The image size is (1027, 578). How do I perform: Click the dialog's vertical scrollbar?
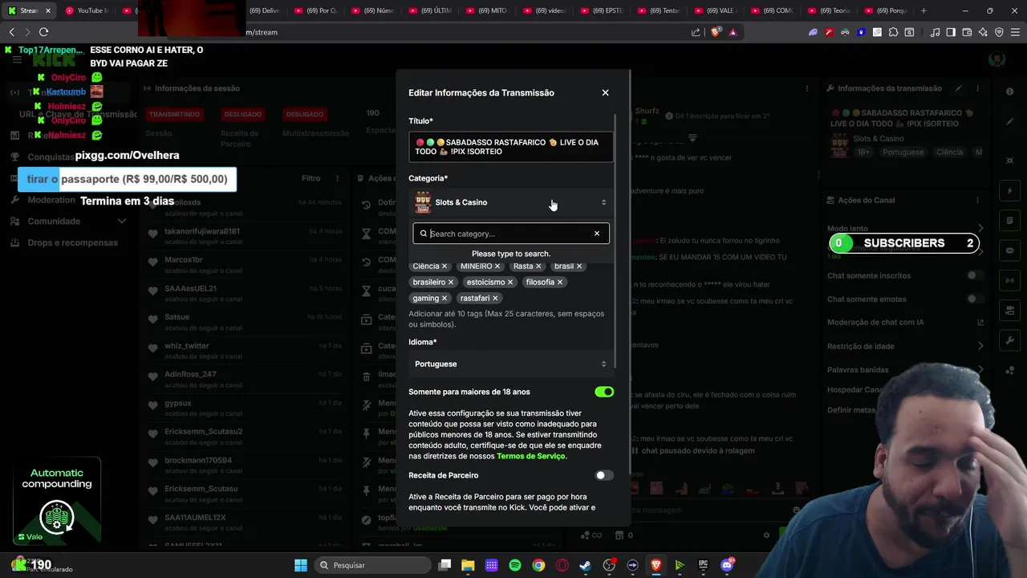coord(615,241)
